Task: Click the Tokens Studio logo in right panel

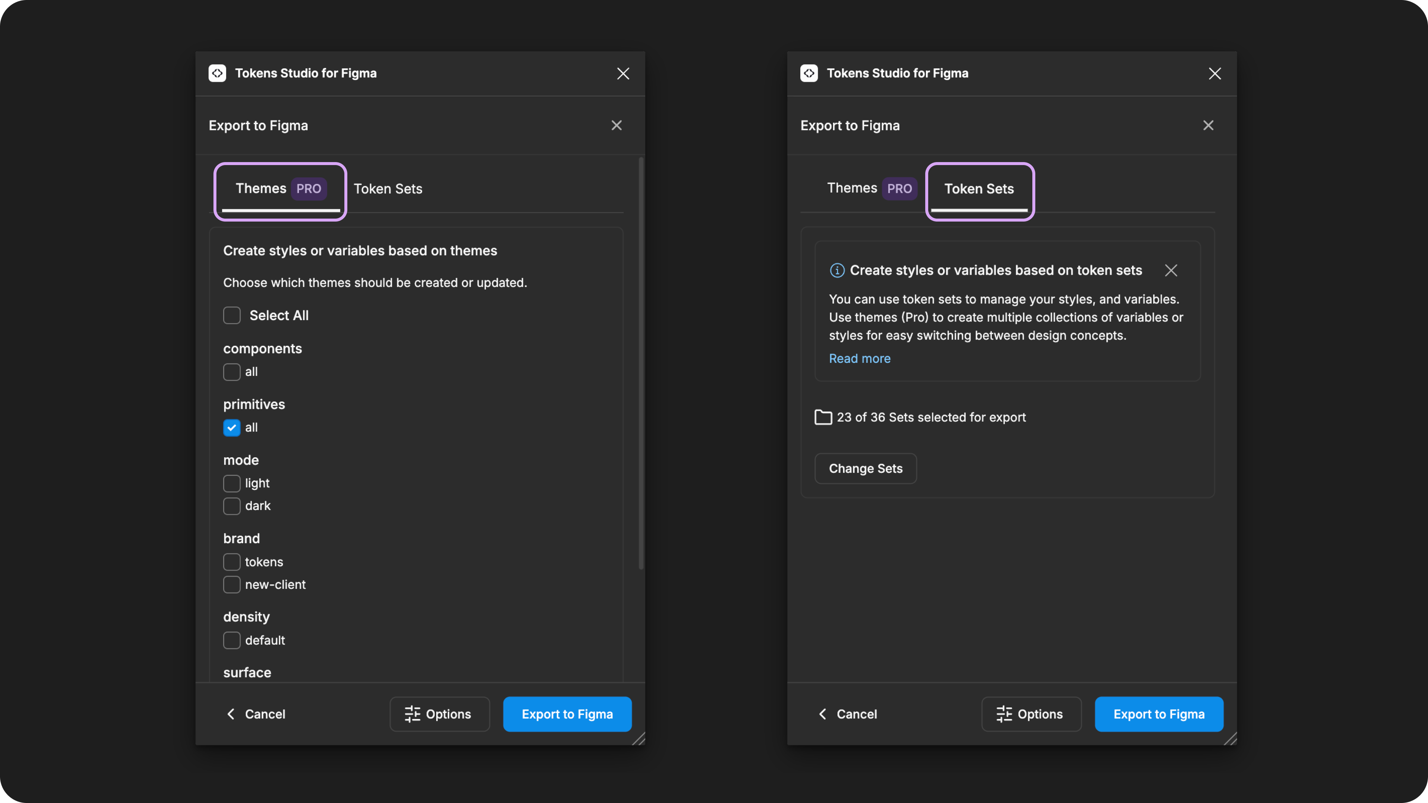Action: point(809,73)
